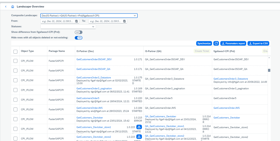Click QA_GetCustomersOrderJMS cell text
This screenshot has height=141, width=280.
click(160, 108)
